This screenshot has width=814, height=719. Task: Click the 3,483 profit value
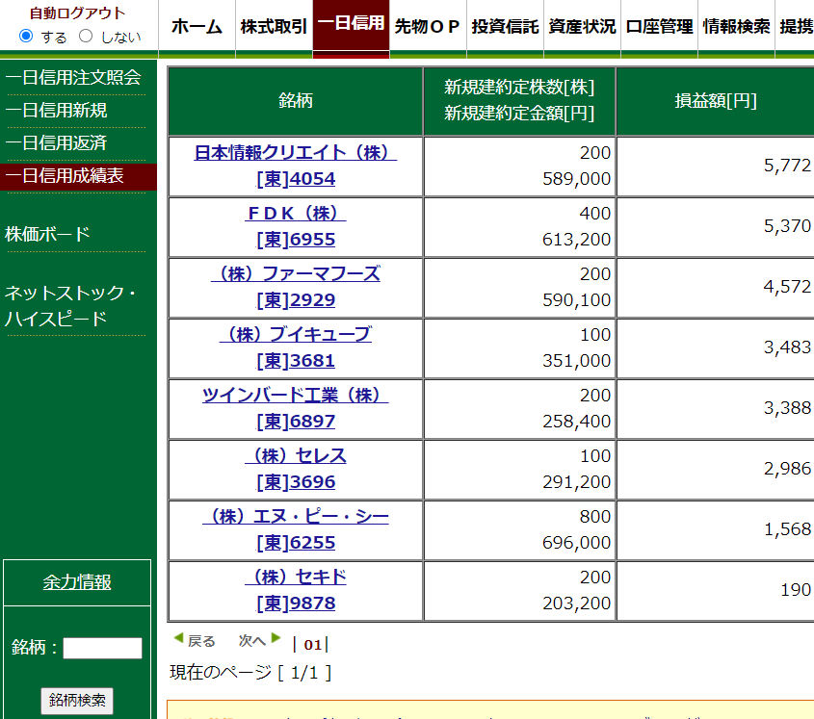[x=787, y=347]
